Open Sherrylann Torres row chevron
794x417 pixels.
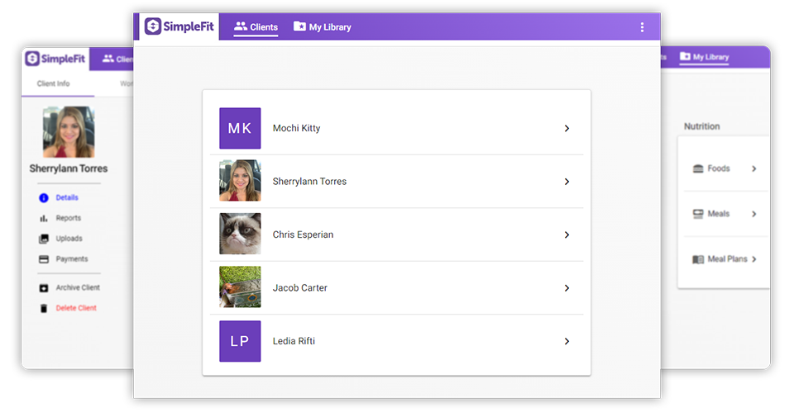point(567,182)
